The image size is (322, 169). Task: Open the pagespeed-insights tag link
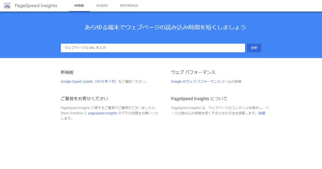pos(103,113)
